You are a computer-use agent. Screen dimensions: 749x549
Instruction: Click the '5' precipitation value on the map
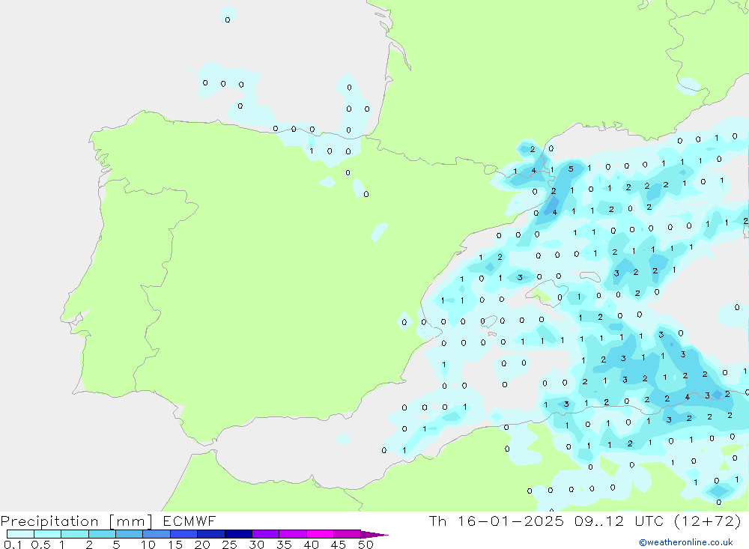coord(571,169)
